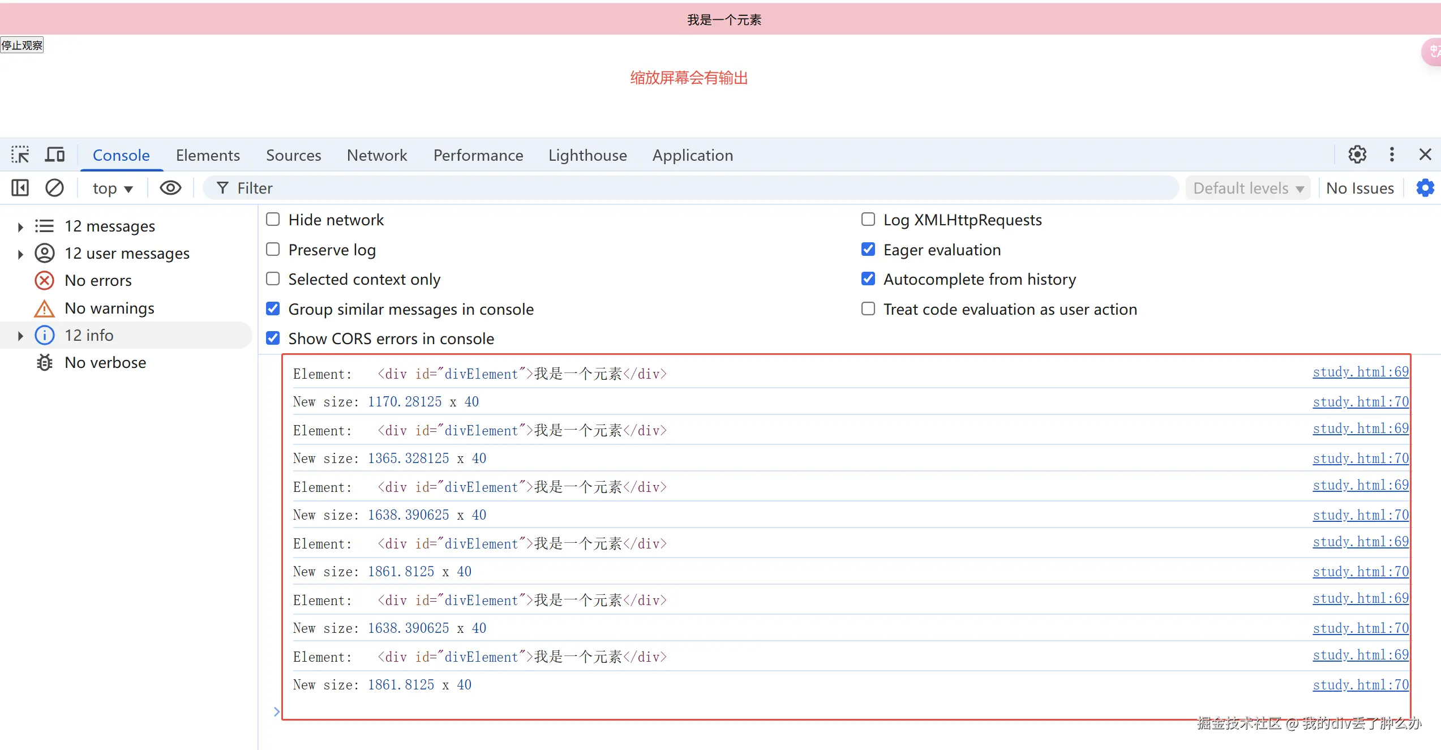The width and height of the screenshot is (1441, 750).
Task: Create live expression via eye icon
Action: 170,188
